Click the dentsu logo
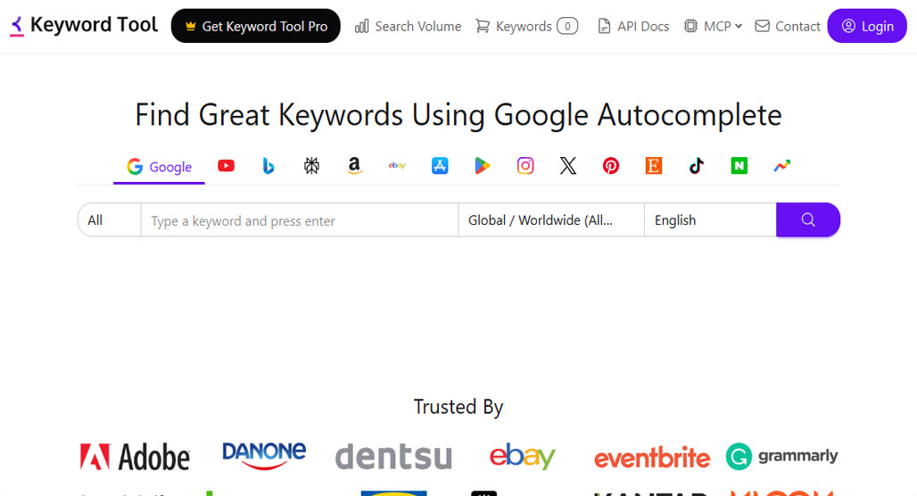The height and width of the screenshot is (496, 917). [x=393, y=456]
